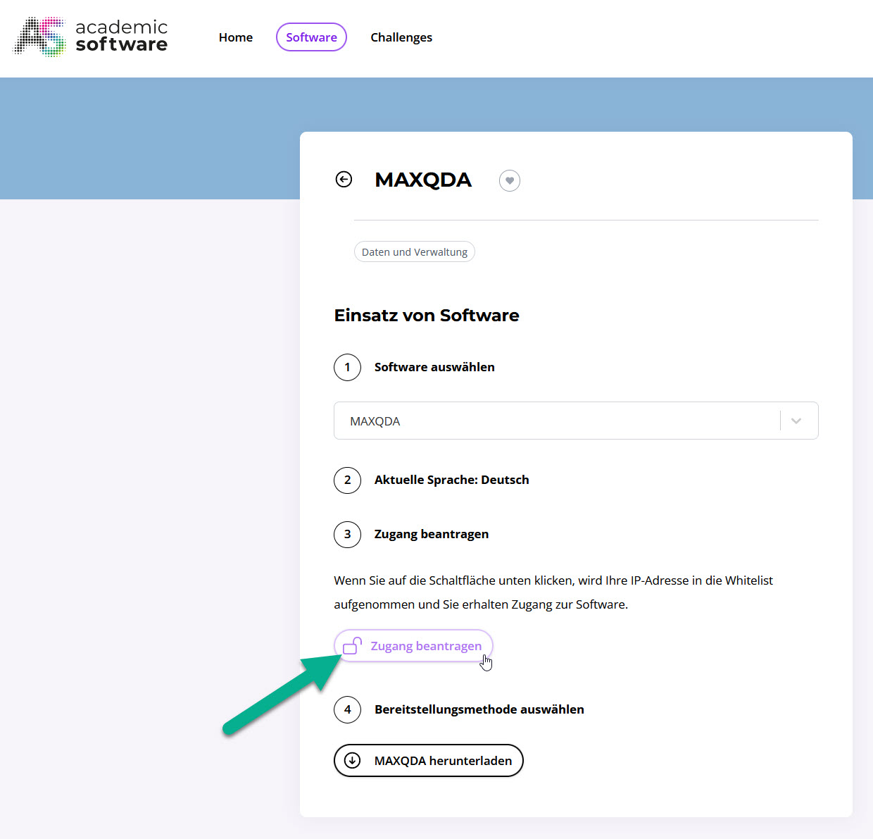Click the step 3 number circle
The width and height of the screenshot is (873, 839).
click(x=347, y=534)
